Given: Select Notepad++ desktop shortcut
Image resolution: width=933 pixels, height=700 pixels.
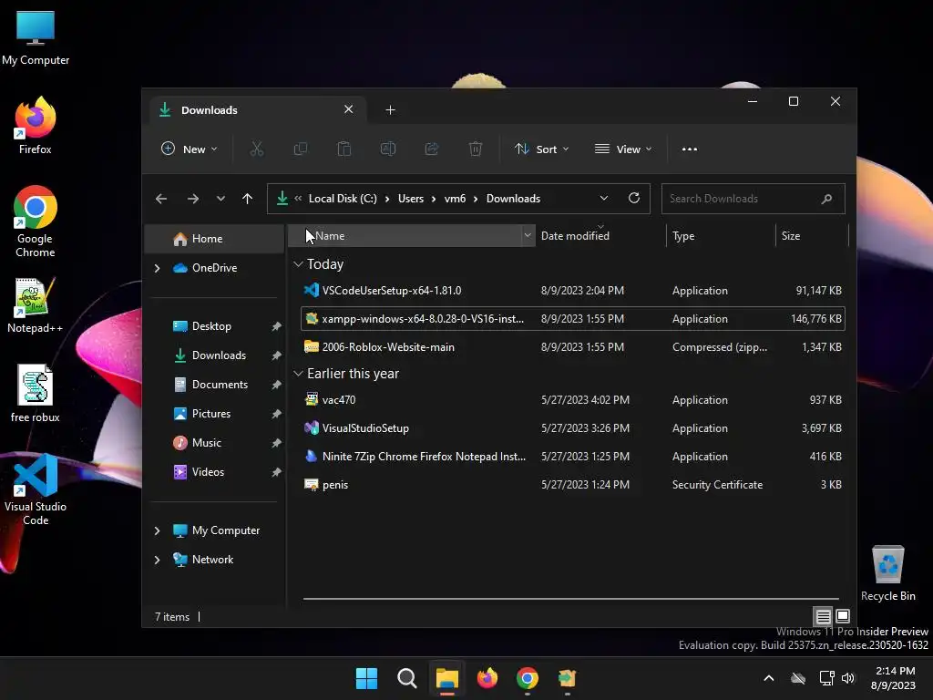Looking at the screenshot, I should tap(36, 305).
